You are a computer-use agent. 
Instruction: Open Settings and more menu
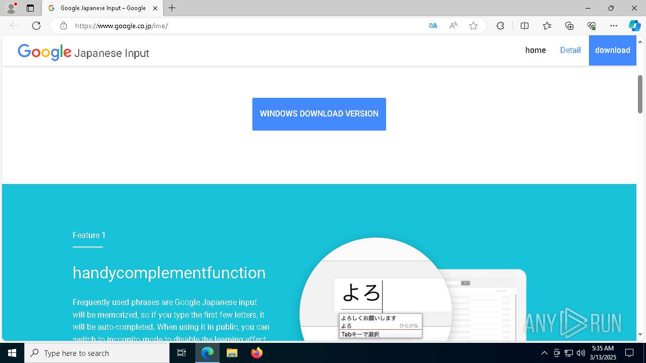pos(614,26)
